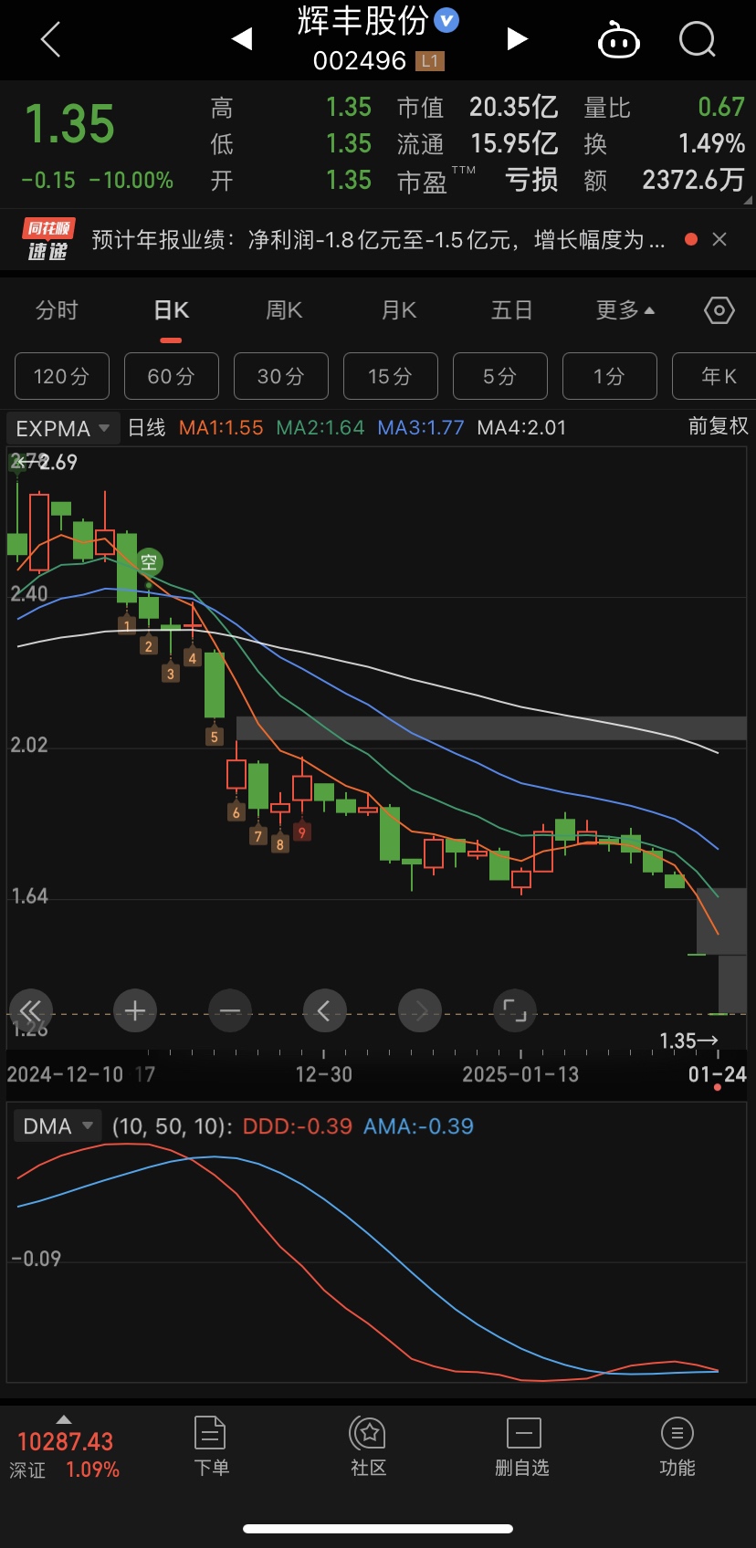Viewport: 756px width, 1548px height.
Task: Edit DMA parameters (10, 50, 10)
Action: (x=172, y=1126)
